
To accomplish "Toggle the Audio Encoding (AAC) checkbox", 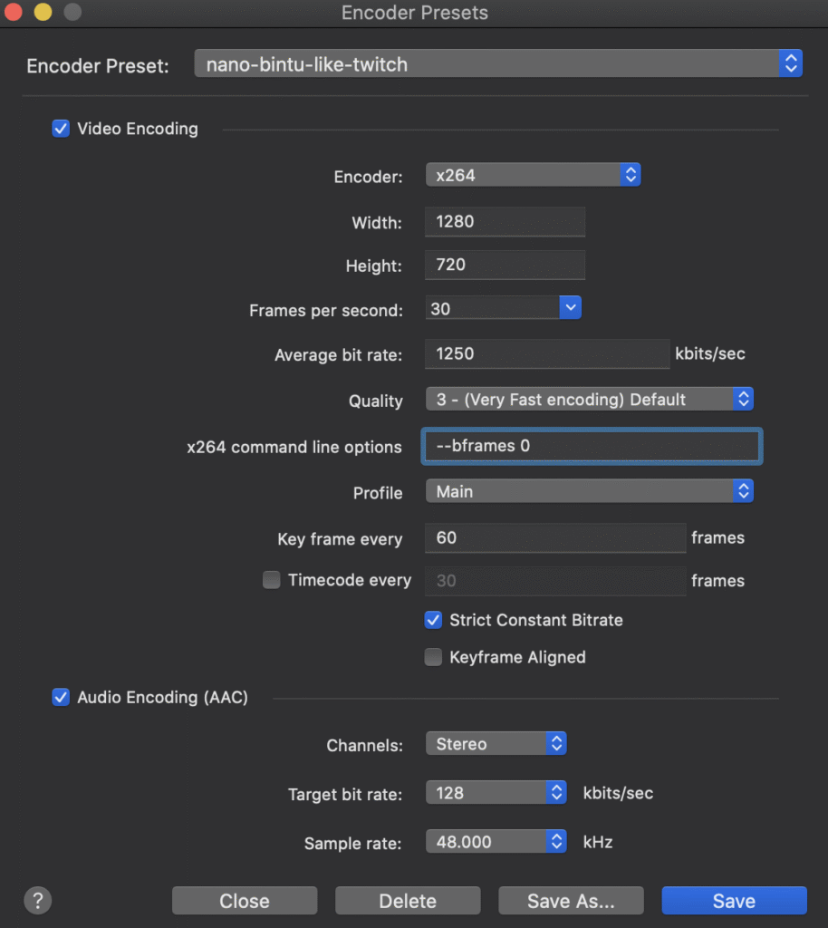I will pos(61,697).
